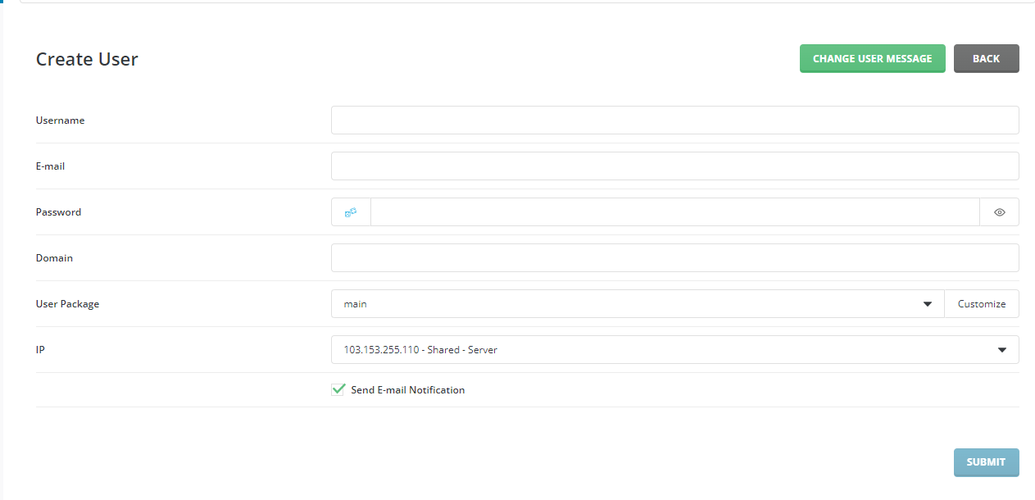This screenshot has width=1035, height=500.
Task: Click the Domain field label
Action: click(x=55, y=258)
